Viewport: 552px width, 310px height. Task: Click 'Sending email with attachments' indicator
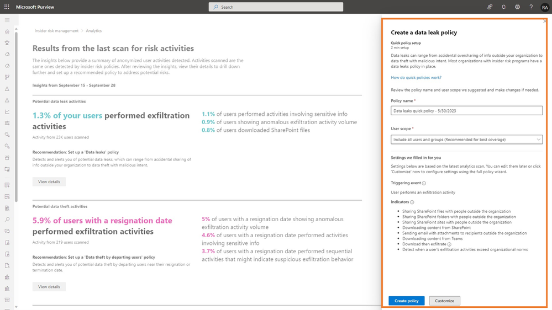(464, 233)
